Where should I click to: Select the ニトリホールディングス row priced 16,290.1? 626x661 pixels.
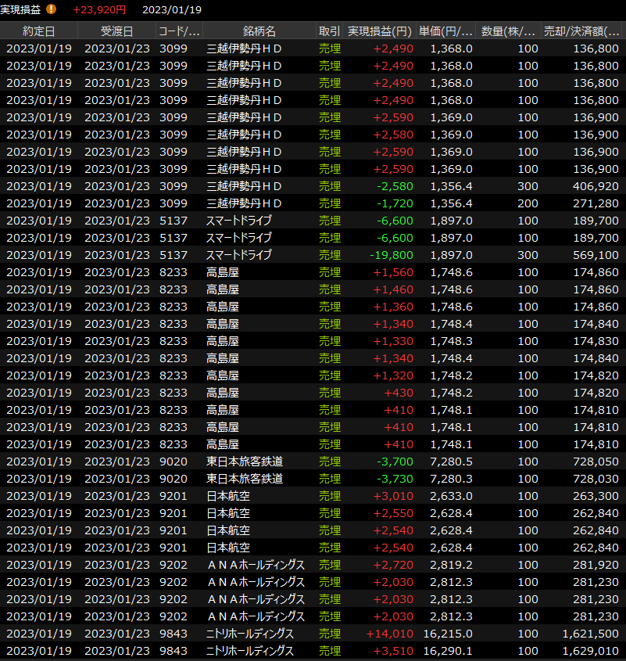(313, 651)
